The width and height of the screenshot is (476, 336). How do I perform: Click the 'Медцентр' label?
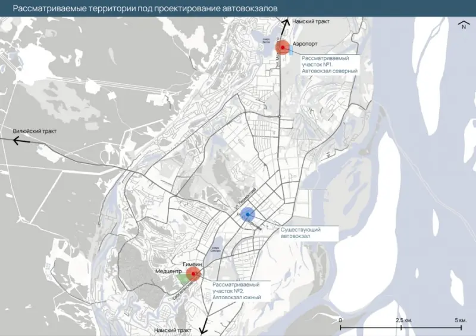click(168, 271)
